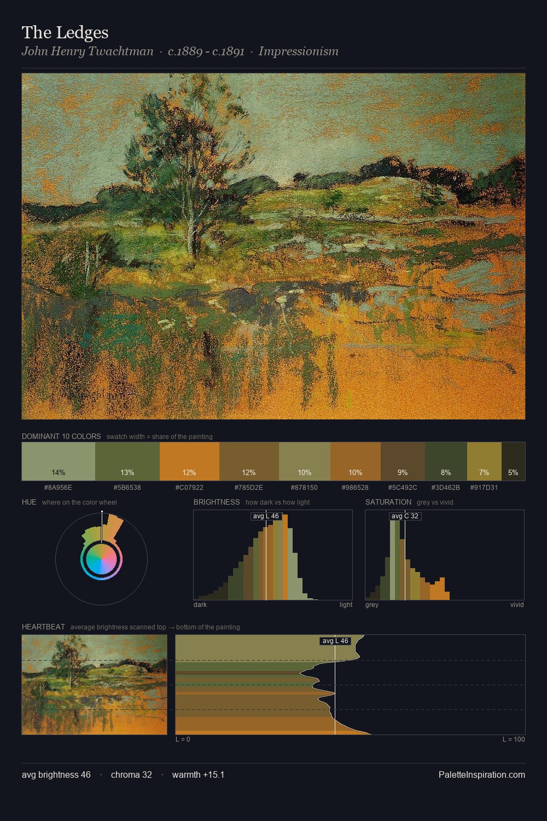Select the first 12% orange swatch #C07922
Image resolution: width=547 pixels, height=821 pixels.
[189, 461]
